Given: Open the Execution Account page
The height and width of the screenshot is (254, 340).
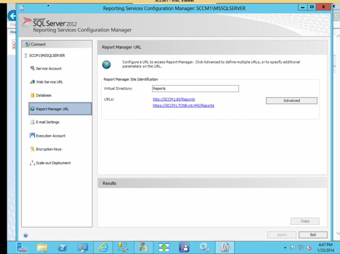Looking at the screenshot, I should (x=50, y=136).
